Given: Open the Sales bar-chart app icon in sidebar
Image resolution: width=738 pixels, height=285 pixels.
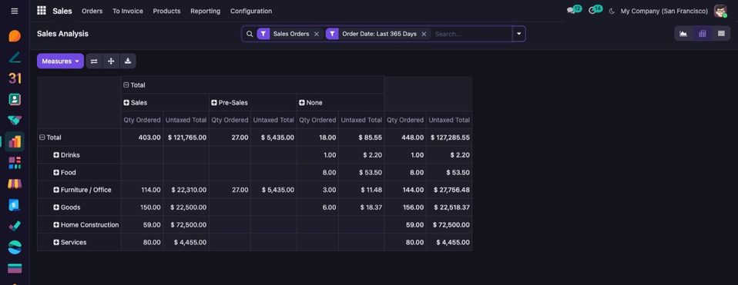Looking at the screenshot, I should (x=15, y=141).
